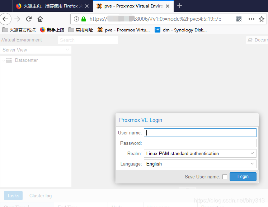
Task: Show site information via the info icon
Action: click(x=76, y=19)
